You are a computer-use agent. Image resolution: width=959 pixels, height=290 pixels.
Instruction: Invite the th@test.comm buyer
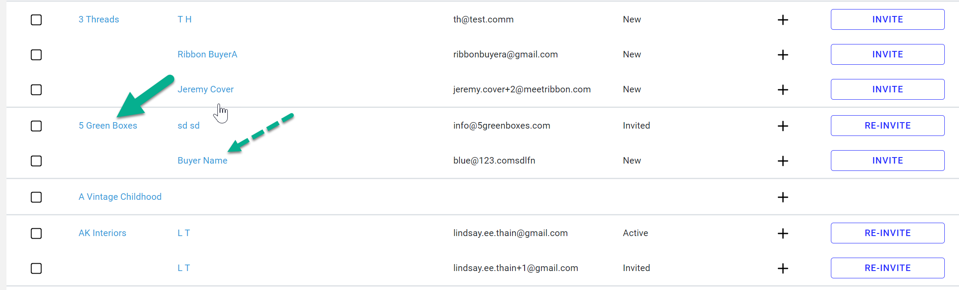tap(887, 19)
